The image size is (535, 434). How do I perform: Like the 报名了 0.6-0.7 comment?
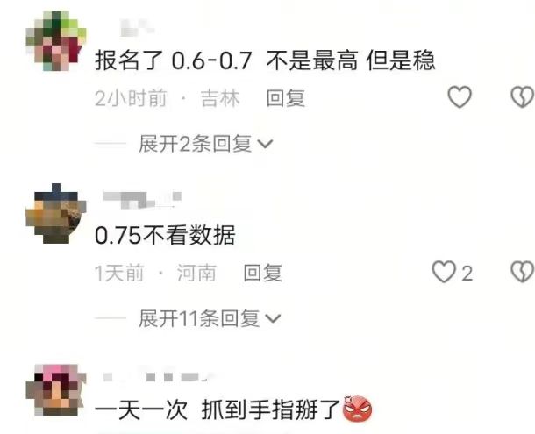coord(460,97)
